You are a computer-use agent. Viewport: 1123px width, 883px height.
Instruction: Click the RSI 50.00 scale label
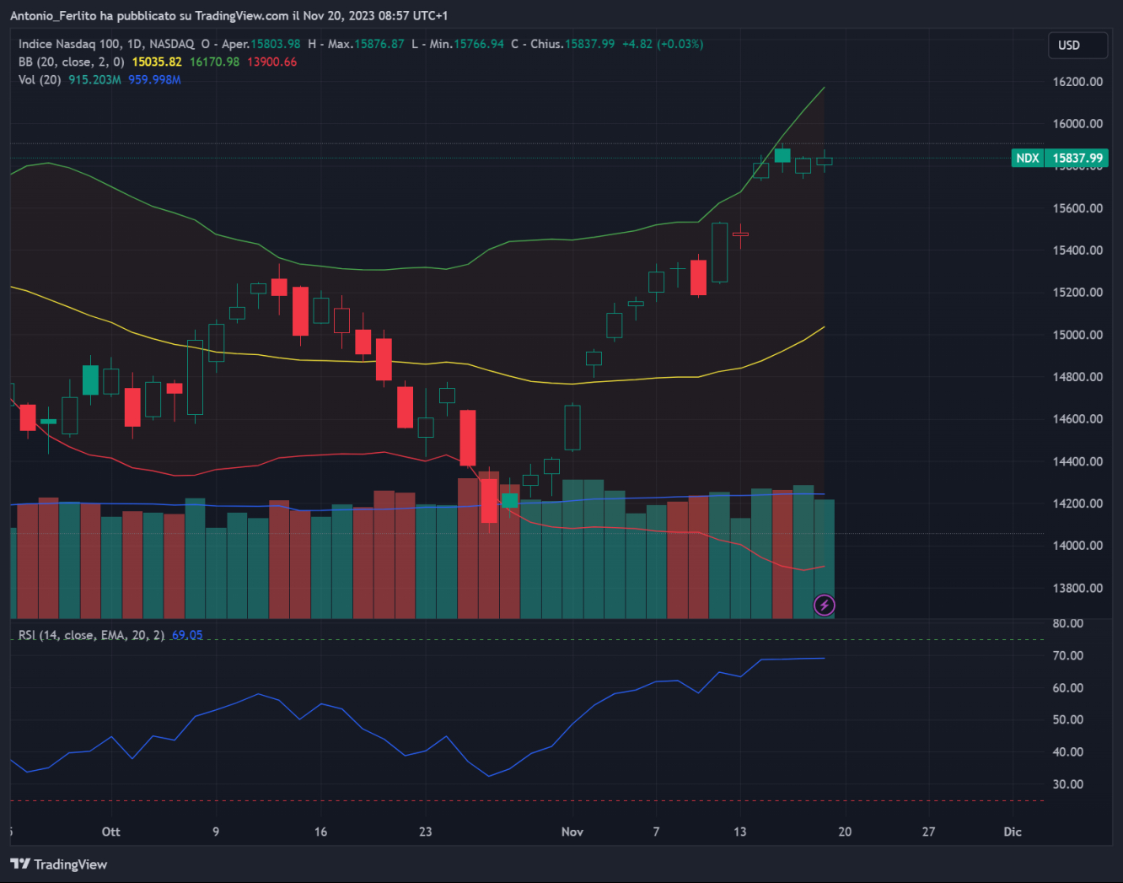(1068, 719)
